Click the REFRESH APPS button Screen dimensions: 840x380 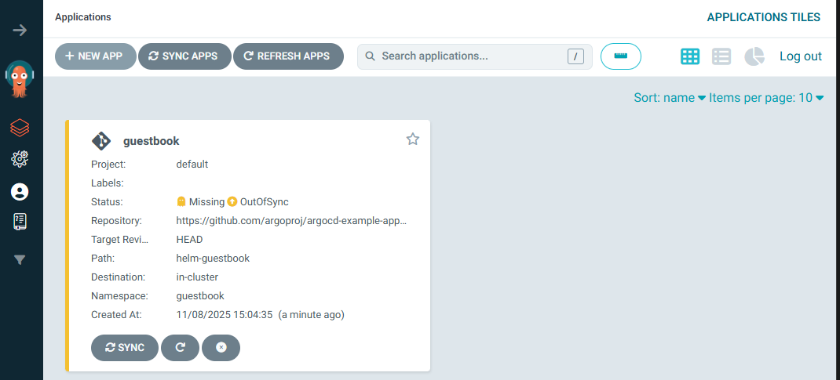tap(288, 56)
